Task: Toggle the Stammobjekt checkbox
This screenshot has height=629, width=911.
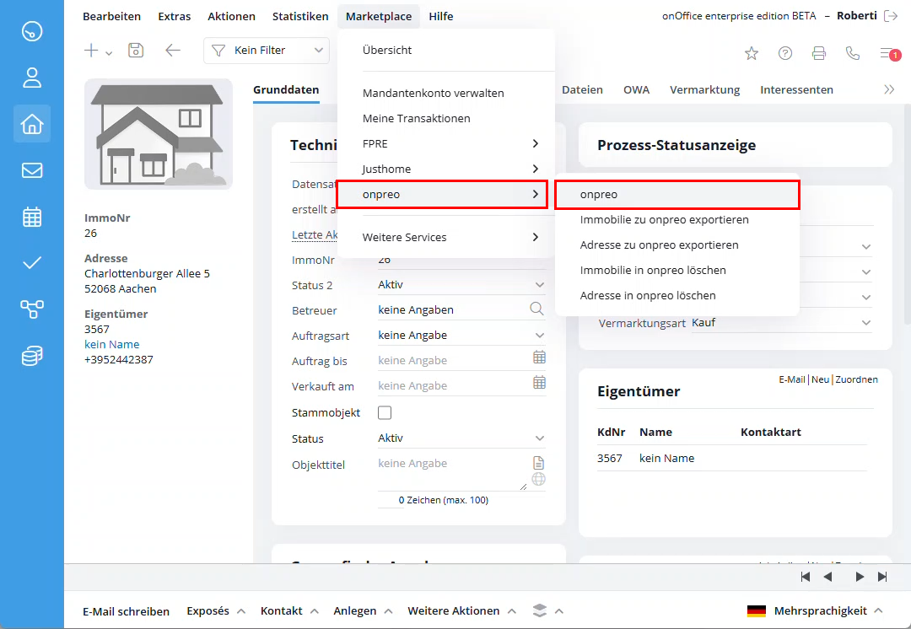Action: click(x=385, y=412)
